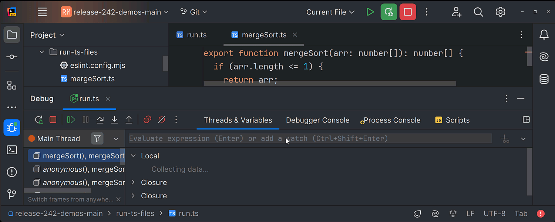
Task: Open the Current File run configuration dropdown
Action: click(330, 12)
